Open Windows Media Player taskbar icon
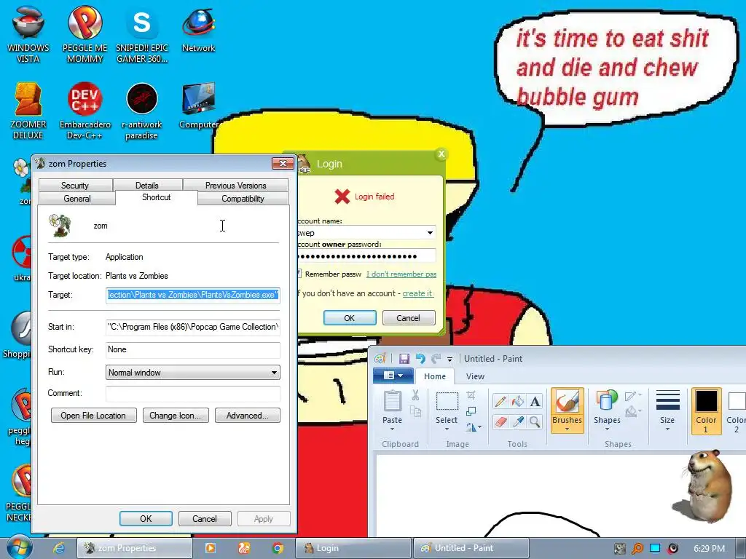 (x=210, y=548)
